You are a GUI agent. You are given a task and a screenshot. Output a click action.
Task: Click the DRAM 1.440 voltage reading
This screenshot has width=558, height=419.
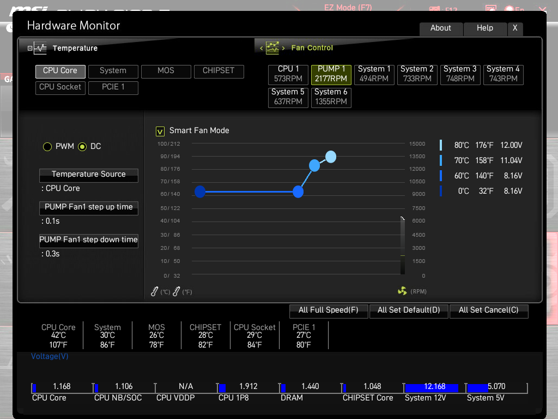pyautogui.click(x=310, y=387)
